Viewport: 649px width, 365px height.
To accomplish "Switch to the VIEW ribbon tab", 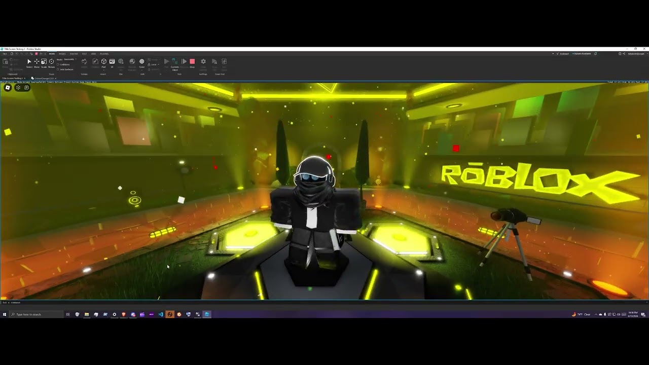I will tap(93, 54).
